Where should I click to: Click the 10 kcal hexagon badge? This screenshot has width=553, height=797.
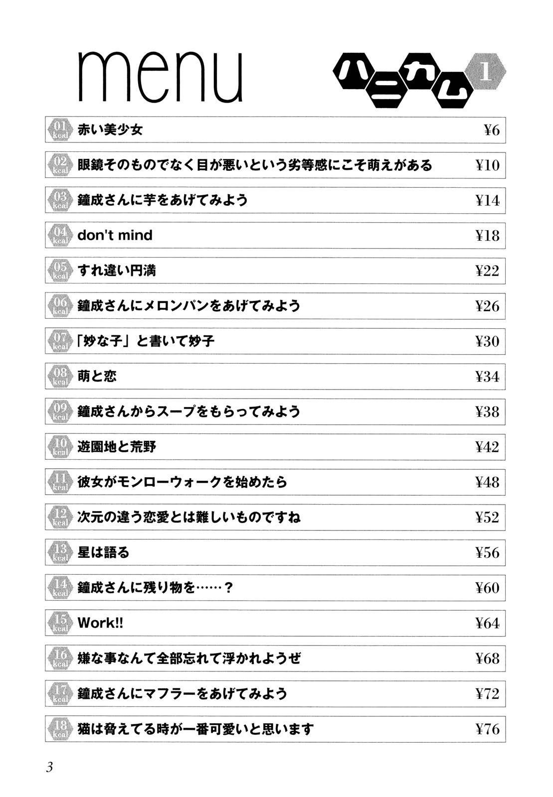(x=60, y=447)
